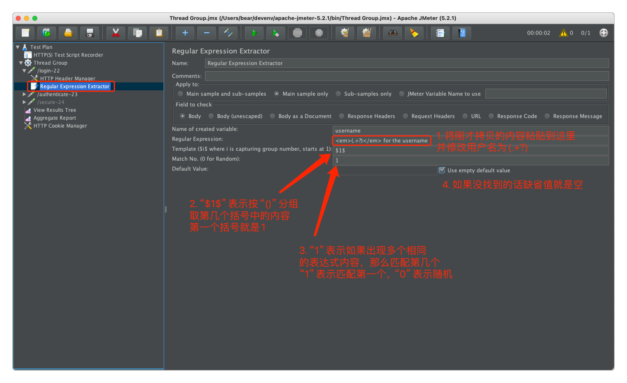Select the Test Plan tree node
Viewport: 627px width, 383px height.
(41, 47)
